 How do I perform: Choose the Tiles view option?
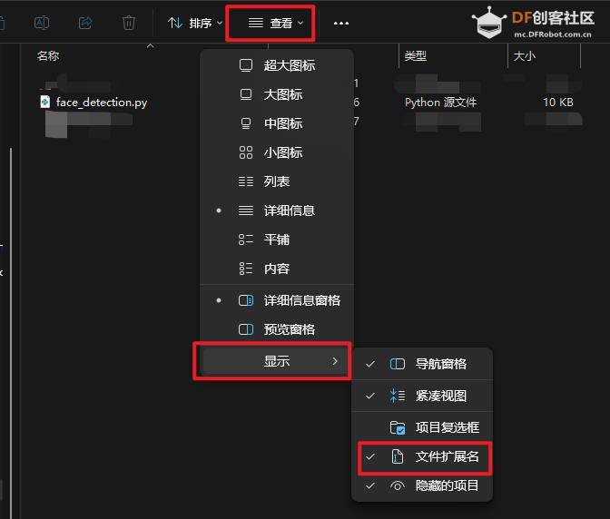click(277, 240)
